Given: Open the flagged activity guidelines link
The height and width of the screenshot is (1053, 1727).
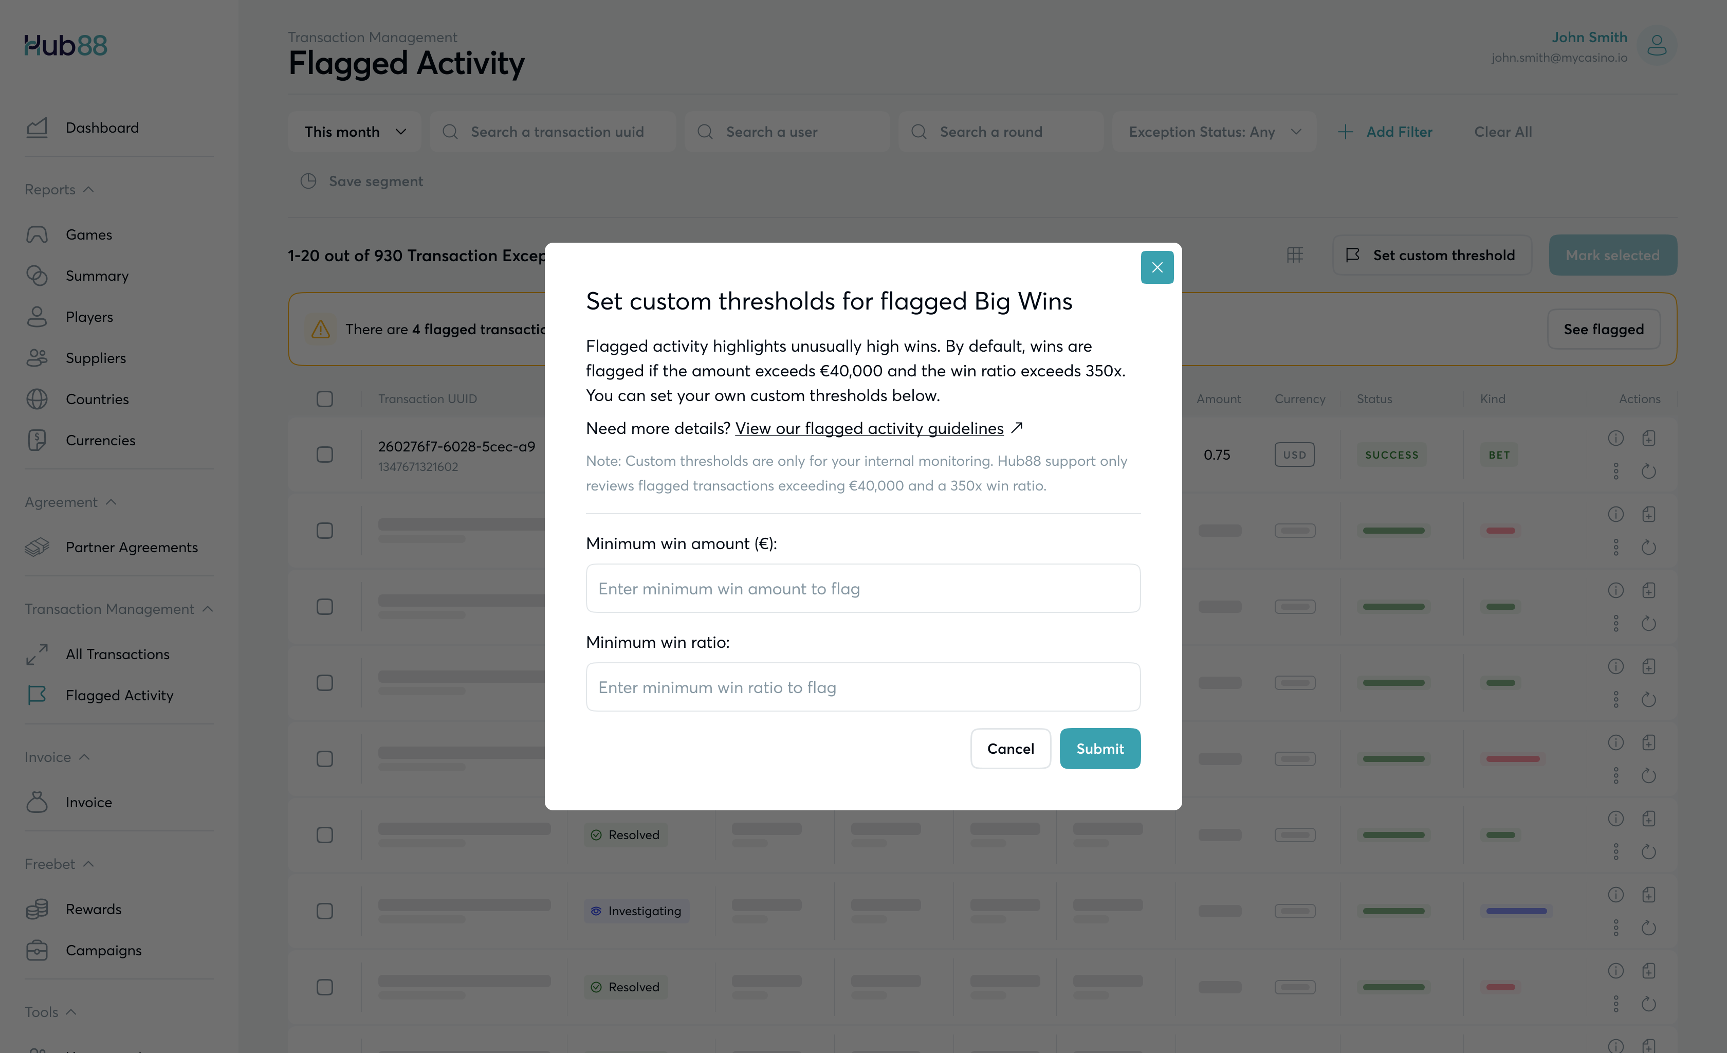Looking at the screenshot, I should [869, 428].
